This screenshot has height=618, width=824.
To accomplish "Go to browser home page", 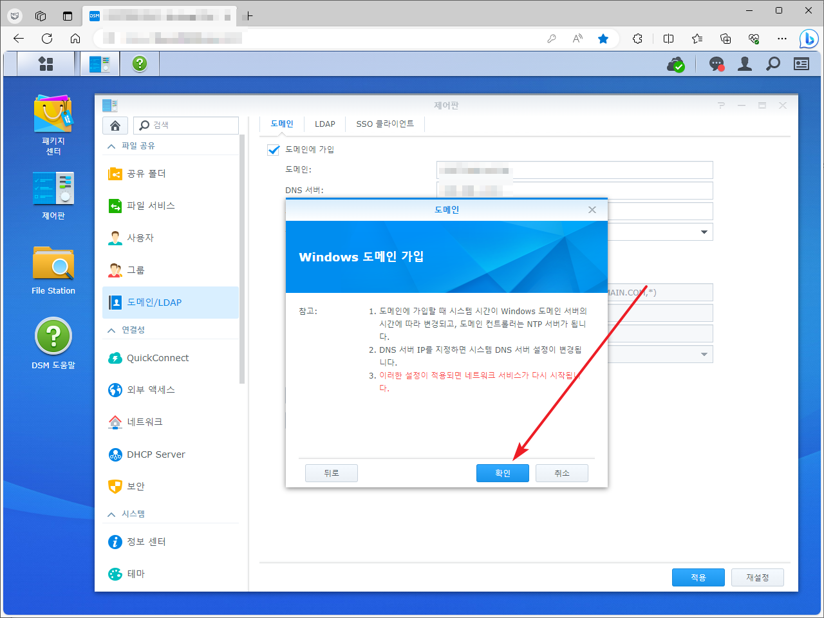I will [75, 39].
